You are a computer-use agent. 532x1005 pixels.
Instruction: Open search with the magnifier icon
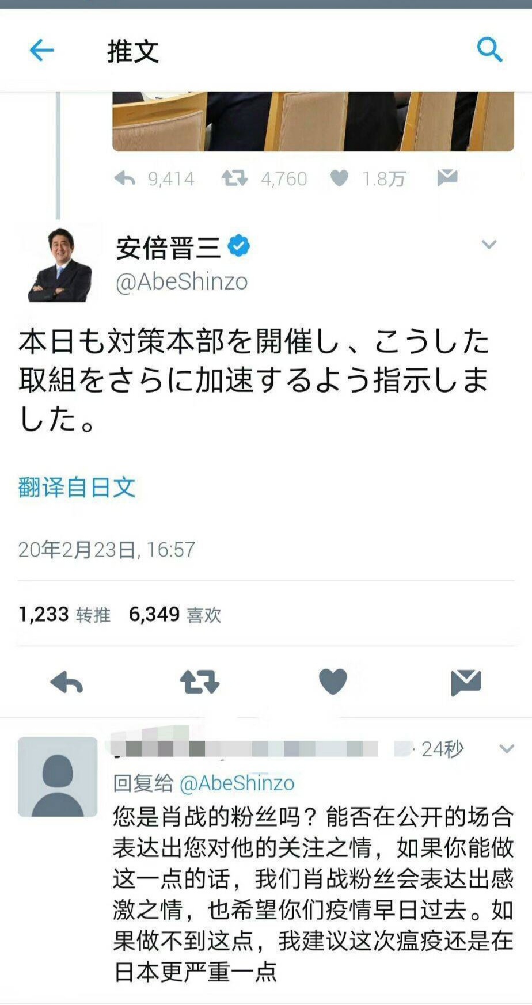(490, 50)
